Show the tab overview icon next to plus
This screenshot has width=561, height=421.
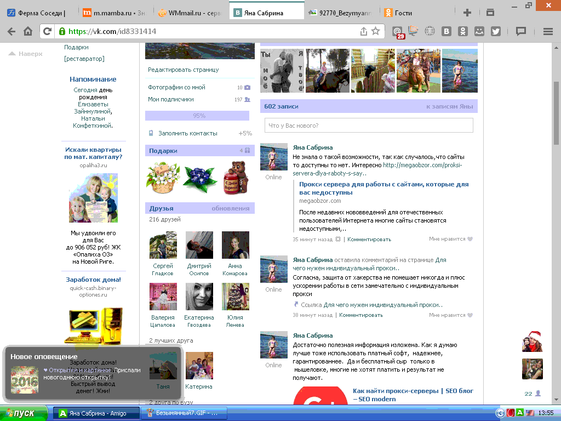(490, 13)
